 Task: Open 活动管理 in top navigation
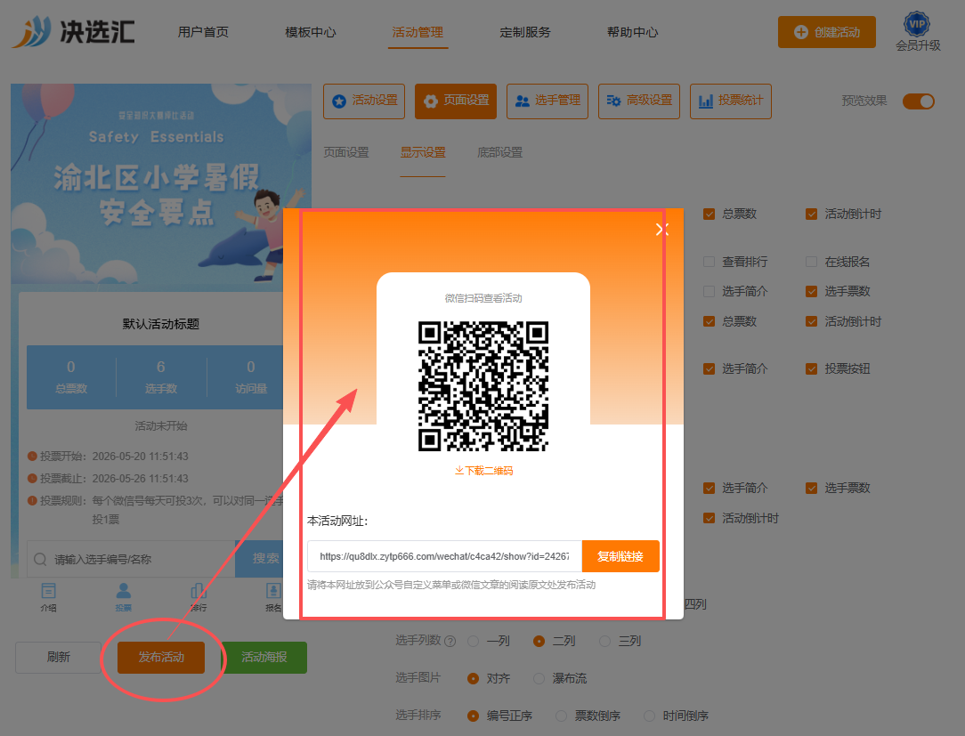tap(418, 32)
